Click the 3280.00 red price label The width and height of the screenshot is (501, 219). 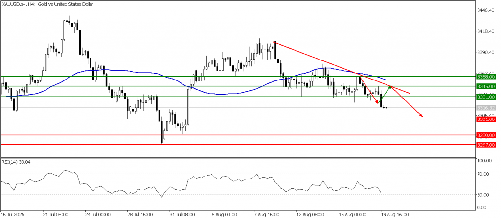coord(486,135)
